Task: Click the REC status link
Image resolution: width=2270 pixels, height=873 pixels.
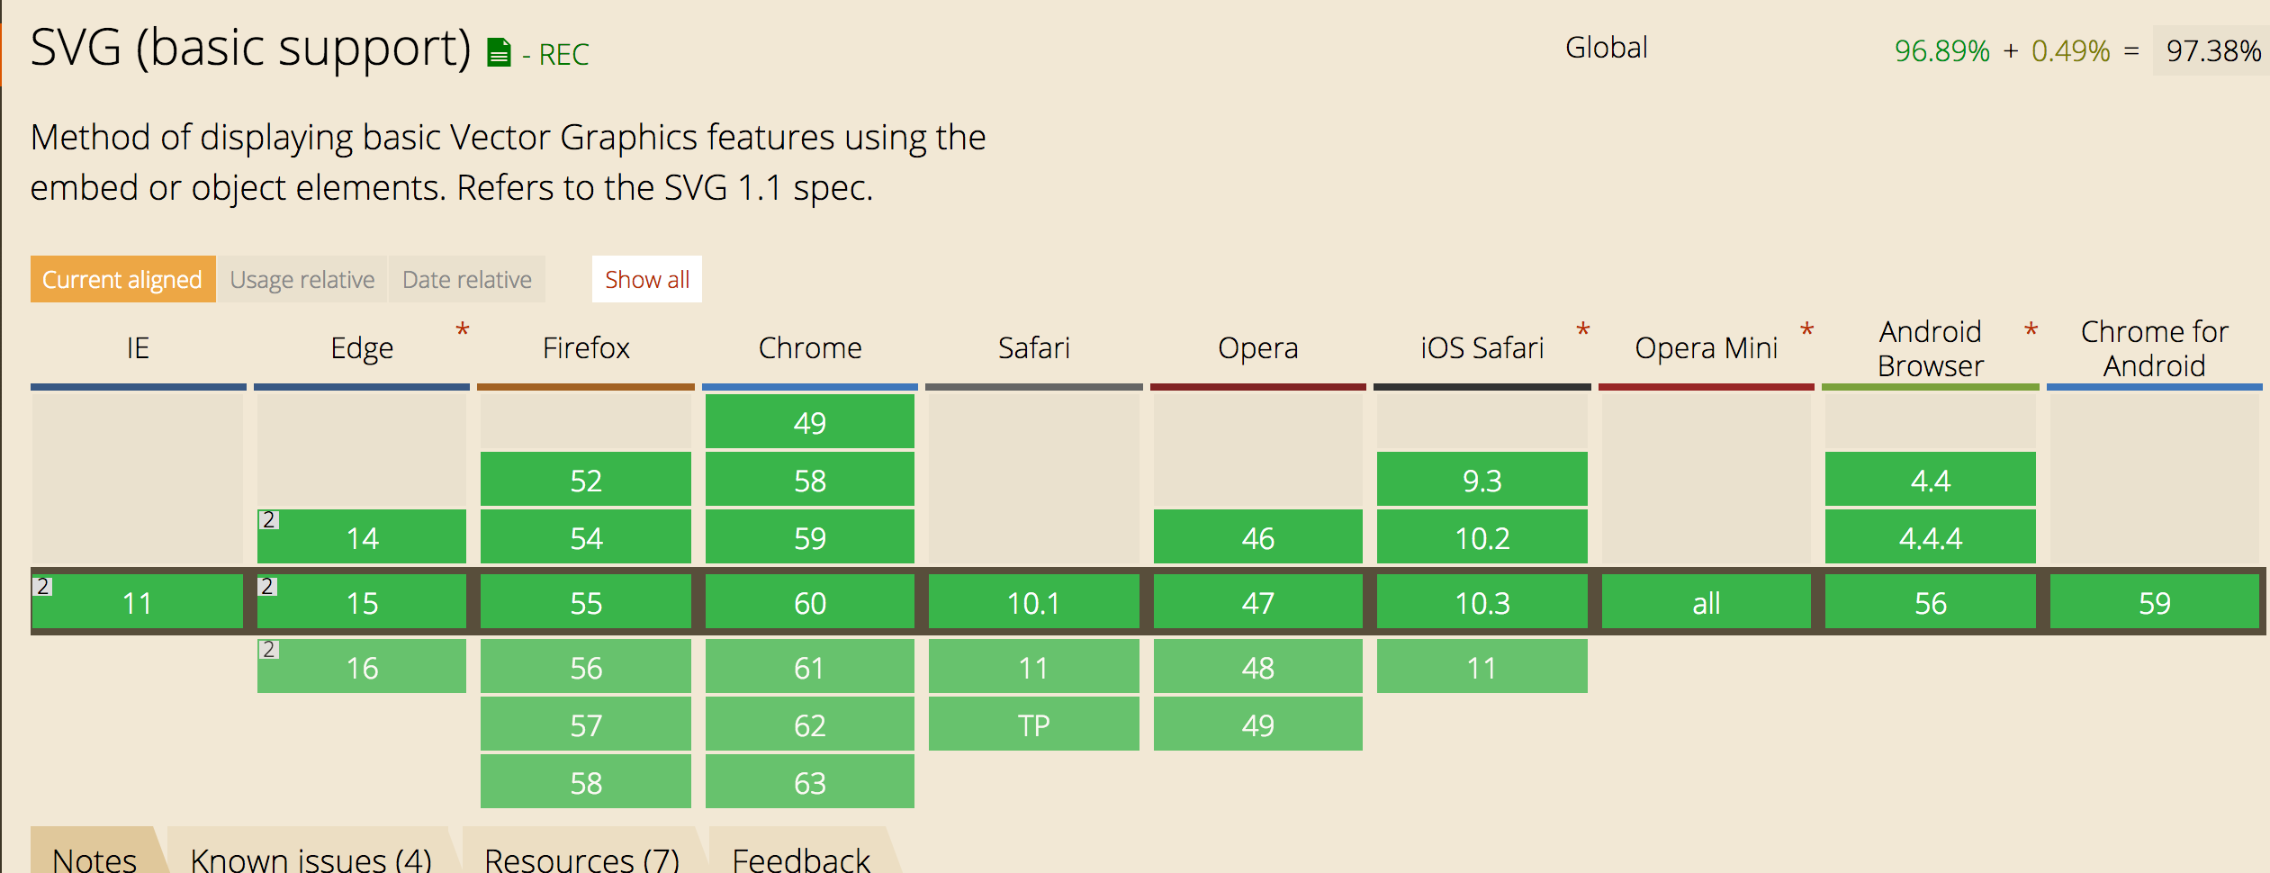Action: pos(563,55)
